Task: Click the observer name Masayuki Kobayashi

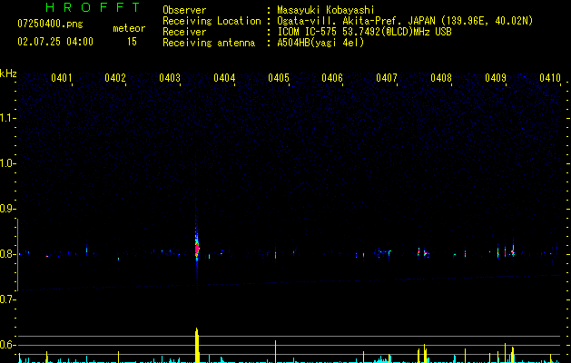Action: pyautogui.click(x=326, y=10)
